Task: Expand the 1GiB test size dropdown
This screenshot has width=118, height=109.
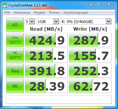Action: (56, 22)
